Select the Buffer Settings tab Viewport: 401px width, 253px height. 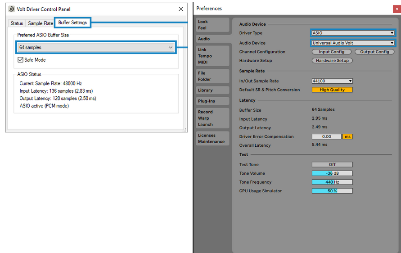(72, 23)
